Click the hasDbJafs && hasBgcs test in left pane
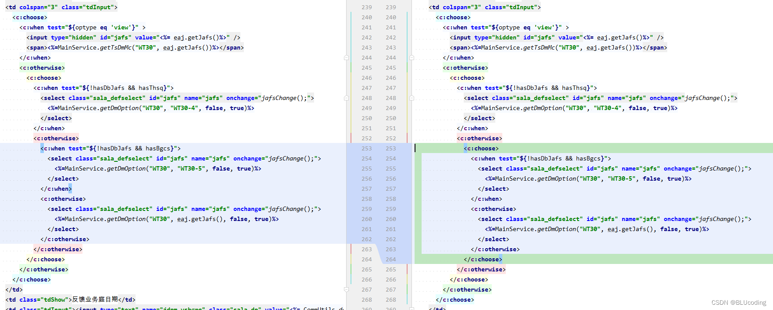This screenshot has height=310, width=773. point(111,148)
